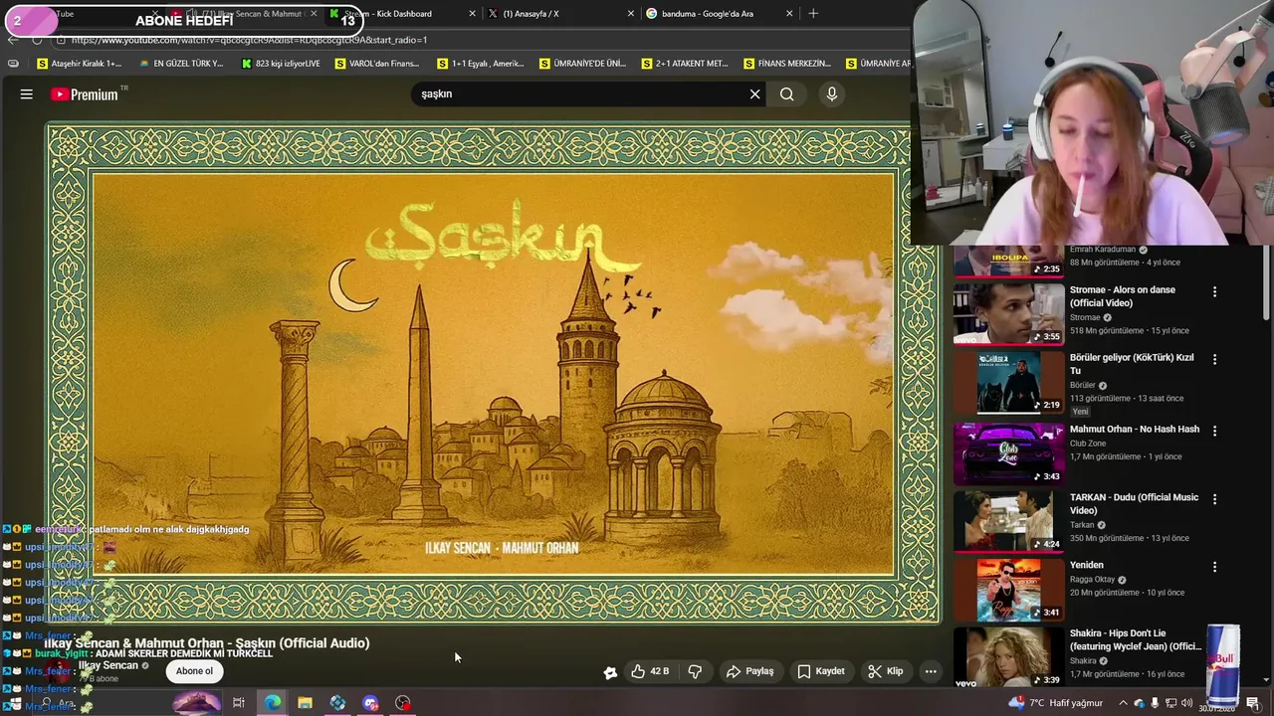
Task: Open bookmark VAROL'dan Finans...
Action: (377, 64)
